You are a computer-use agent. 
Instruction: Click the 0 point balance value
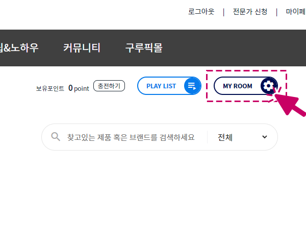click(x=79, y=88)
